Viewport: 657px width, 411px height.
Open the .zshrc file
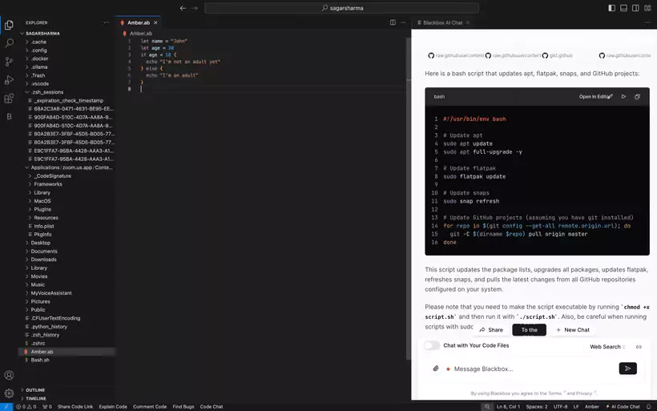tap(66, 343)
